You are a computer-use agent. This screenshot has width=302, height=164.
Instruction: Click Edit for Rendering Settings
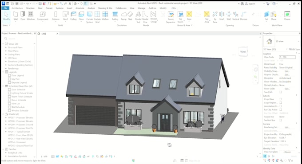(287, 127)
